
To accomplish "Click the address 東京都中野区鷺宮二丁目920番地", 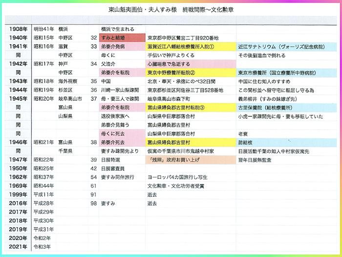I will coord(183,38).
